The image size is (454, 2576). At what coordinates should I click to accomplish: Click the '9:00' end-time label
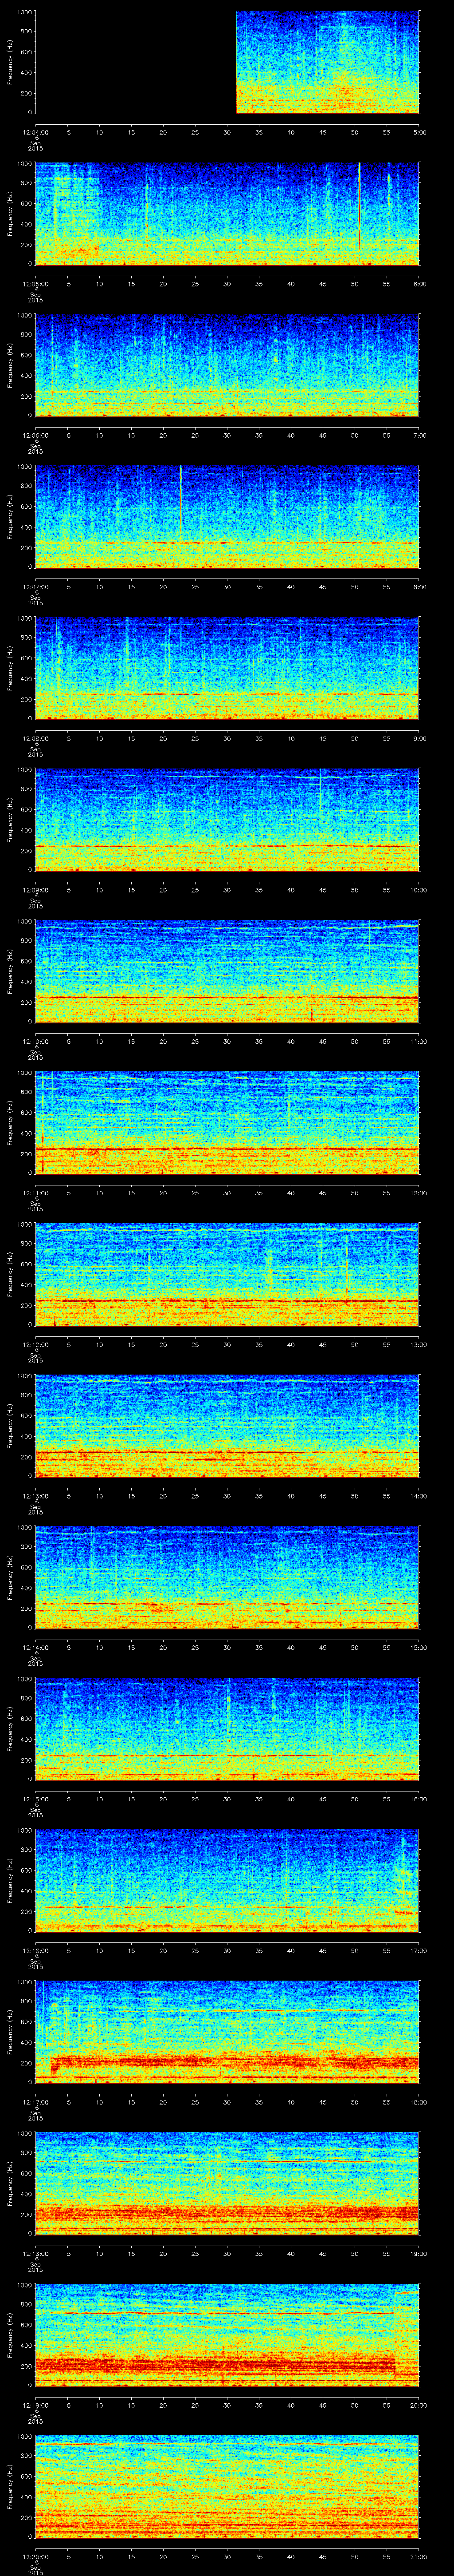tap(419, 737)
